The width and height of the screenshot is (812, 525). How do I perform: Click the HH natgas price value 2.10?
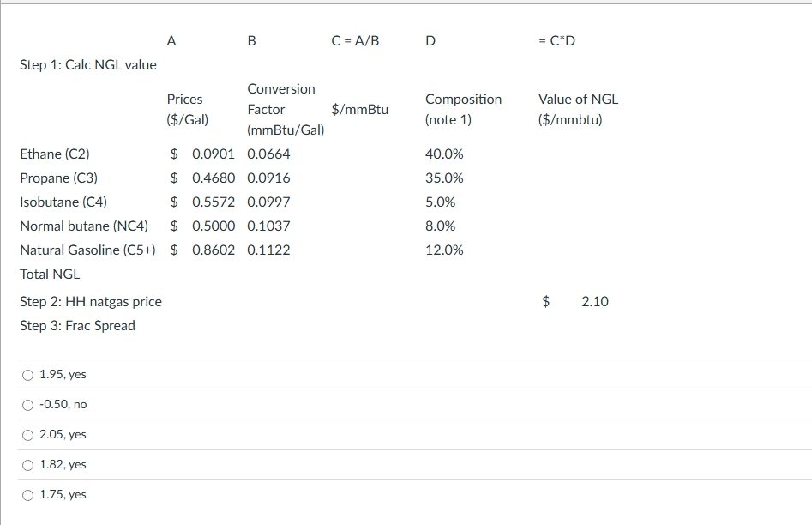click(x=594, y=302)
